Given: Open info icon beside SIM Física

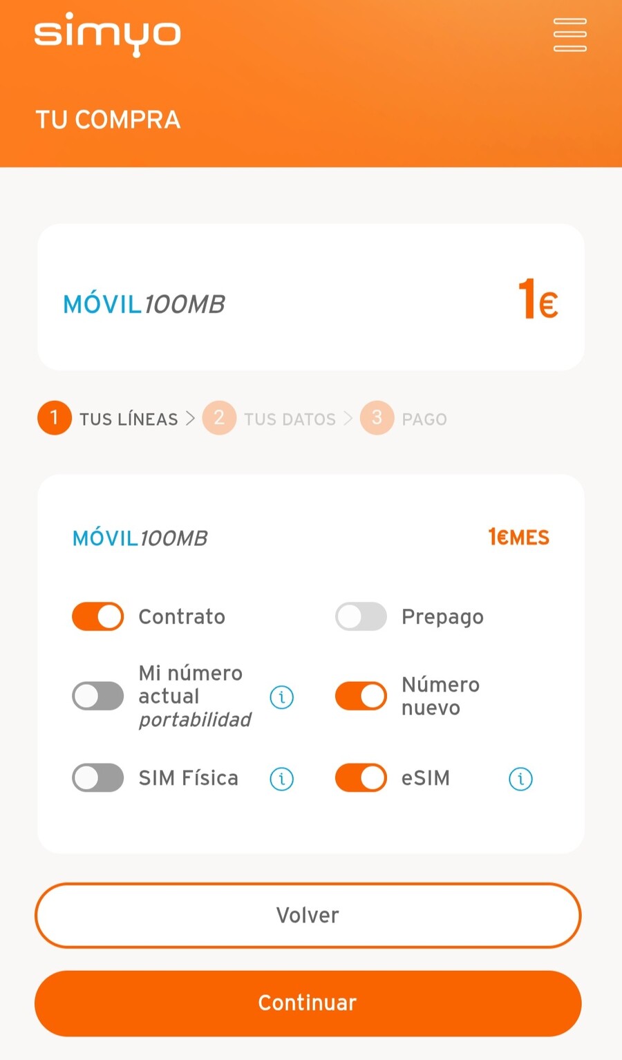Looking at the screenshot, I should pos(281,779).
